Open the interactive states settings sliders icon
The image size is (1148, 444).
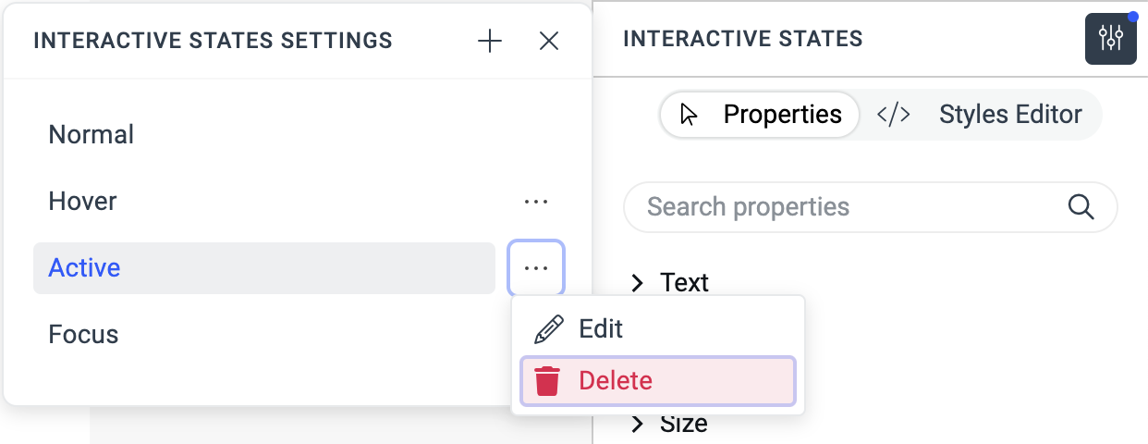click(x=1110, y=39)
